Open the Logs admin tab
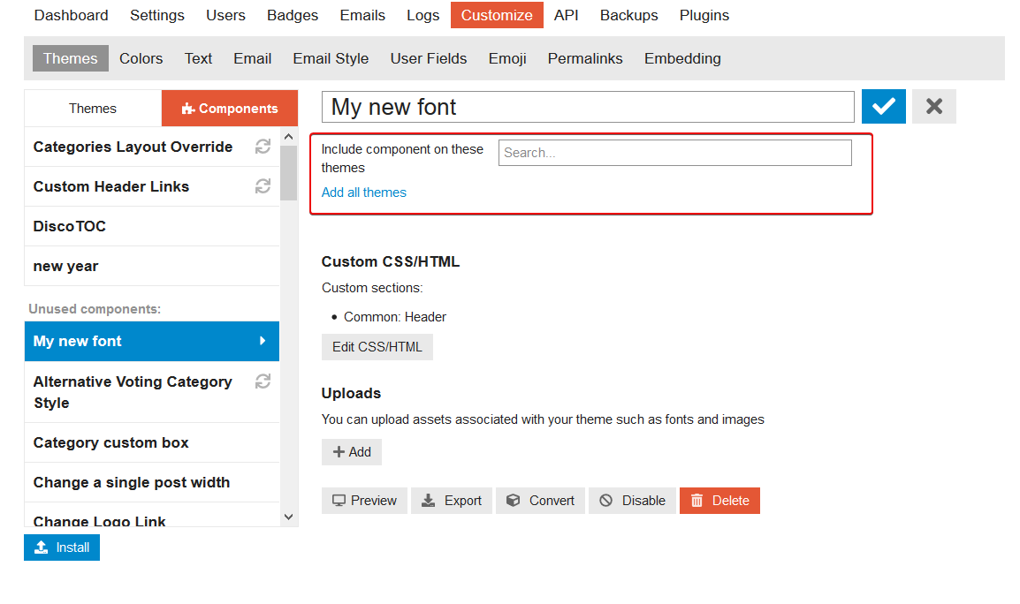Image resolution: width=1020 pixels, height=604 pixels. tap(422, 15)
